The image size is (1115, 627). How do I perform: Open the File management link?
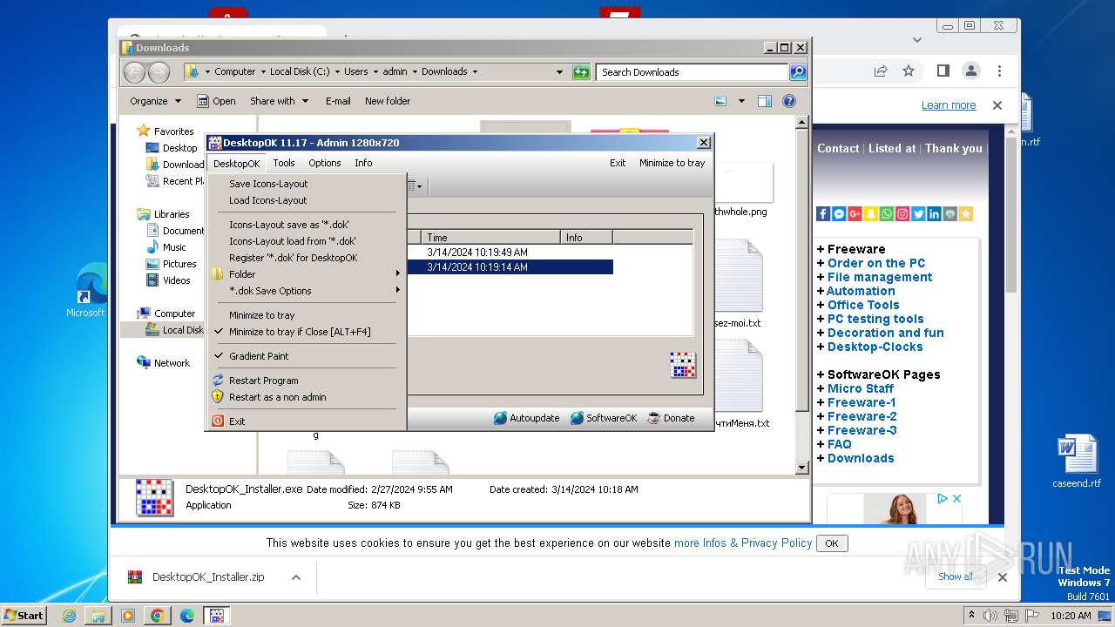[x=880, y=277]
